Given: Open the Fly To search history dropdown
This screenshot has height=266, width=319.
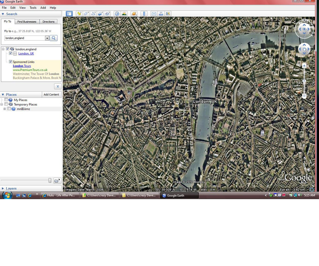Looking at the screenshot, I should 47,38.
